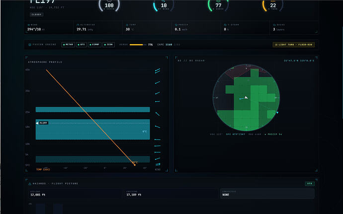This screenshot has width=343, height=214.
Task: Select the Convective NONE hazard card
Action: (x=267, y=194)
